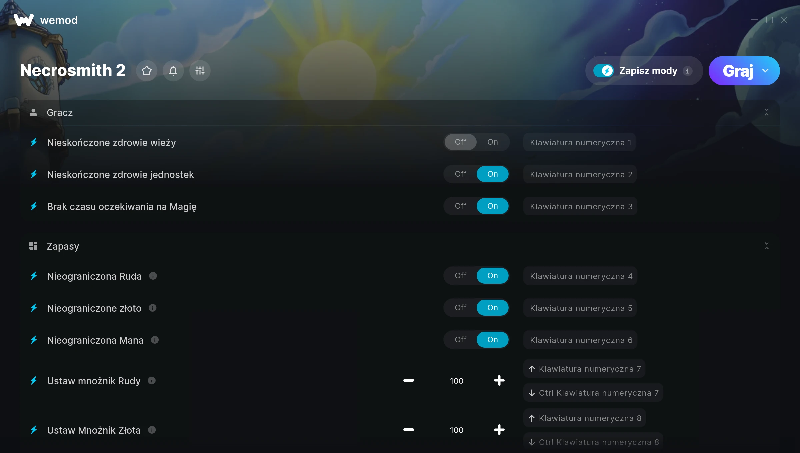
Task: Toggle the Zapisz mody switch
Action: [603, 71]
